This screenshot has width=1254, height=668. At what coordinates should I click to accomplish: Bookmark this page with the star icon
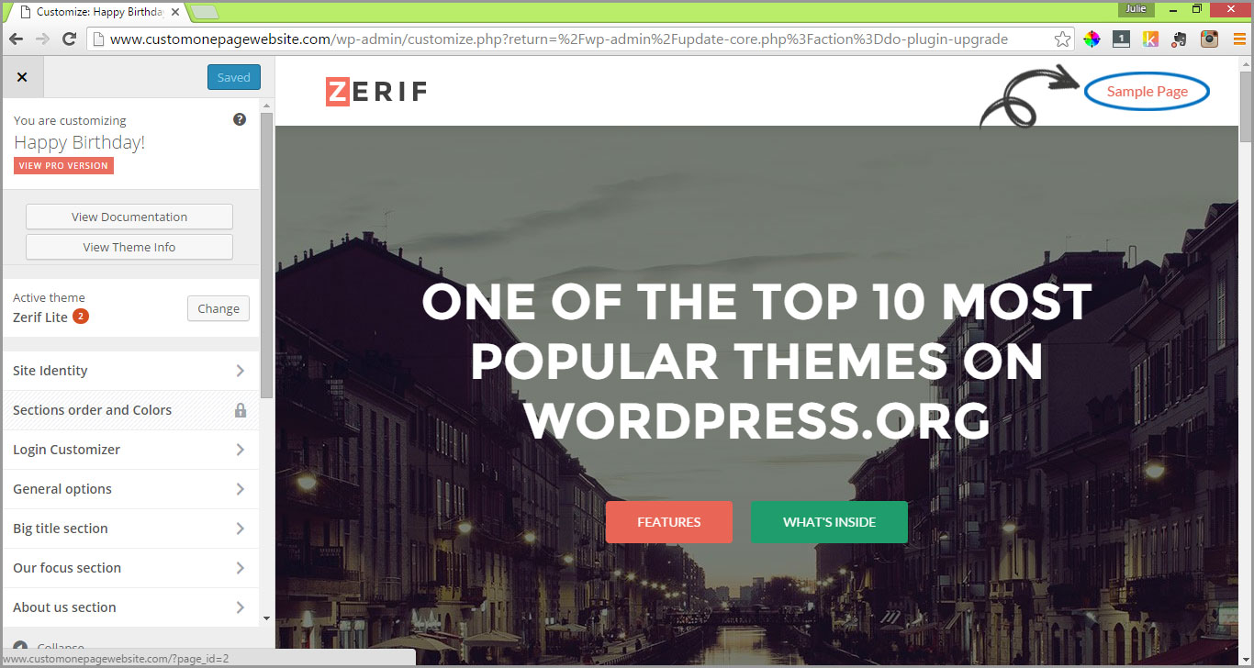pos(1062,39)
